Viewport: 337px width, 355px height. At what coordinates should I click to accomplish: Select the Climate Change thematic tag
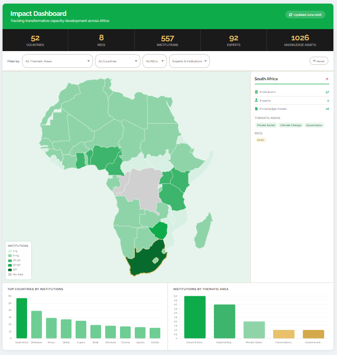(x=291, y=125)
